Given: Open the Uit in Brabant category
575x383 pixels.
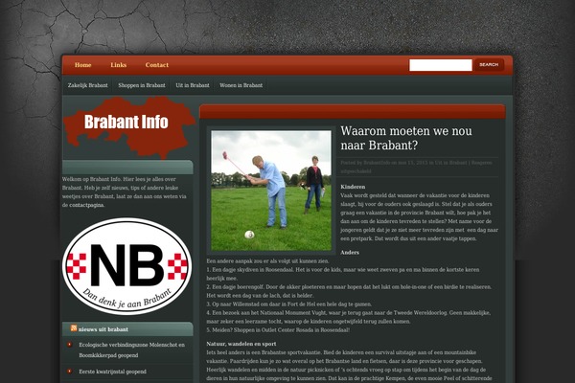Looking at the screenshot, I should [193, 85].
